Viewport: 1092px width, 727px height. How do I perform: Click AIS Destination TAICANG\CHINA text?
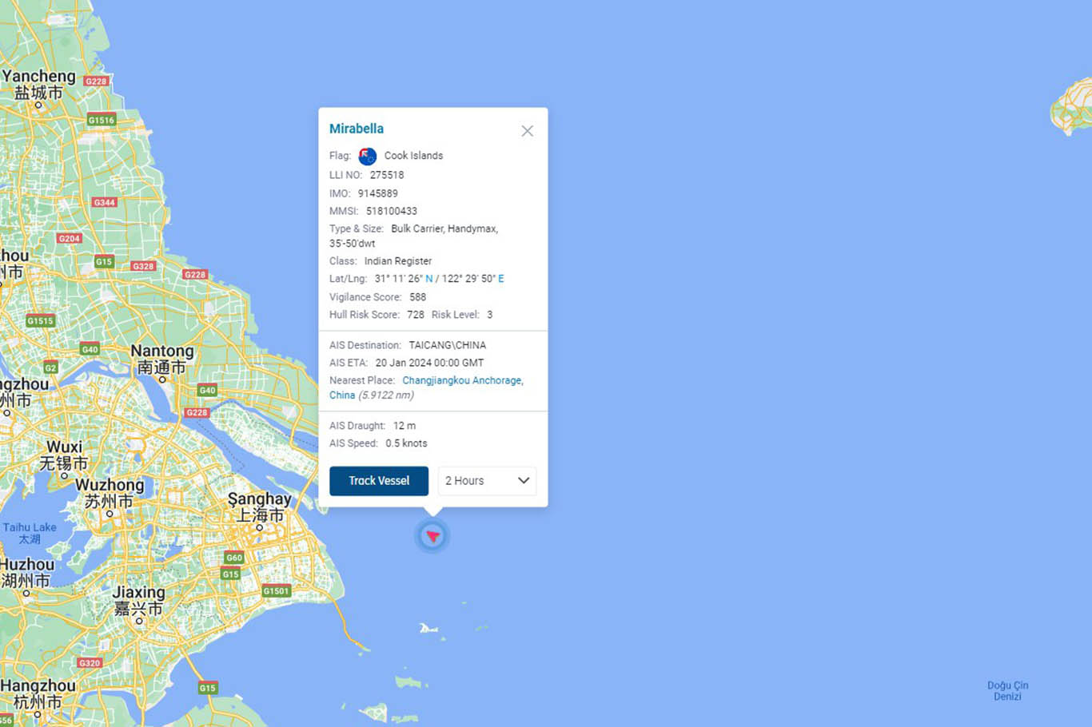(x=448, y=345)
